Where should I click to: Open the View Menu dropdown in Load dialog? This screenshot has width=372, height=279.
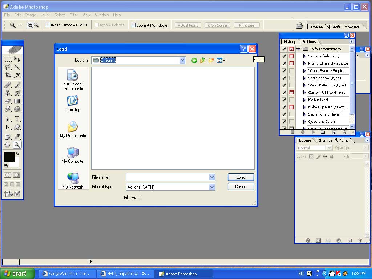pyautogui.click(x=221, y=61)
